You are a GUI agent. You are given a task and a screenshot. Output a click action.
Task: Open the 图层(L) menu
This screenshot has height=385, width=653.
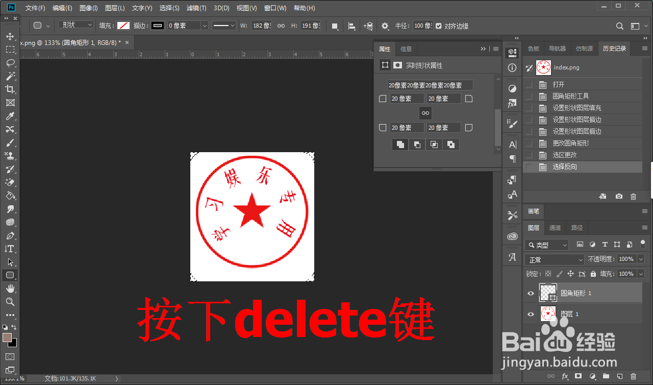(x=115, y=8)
